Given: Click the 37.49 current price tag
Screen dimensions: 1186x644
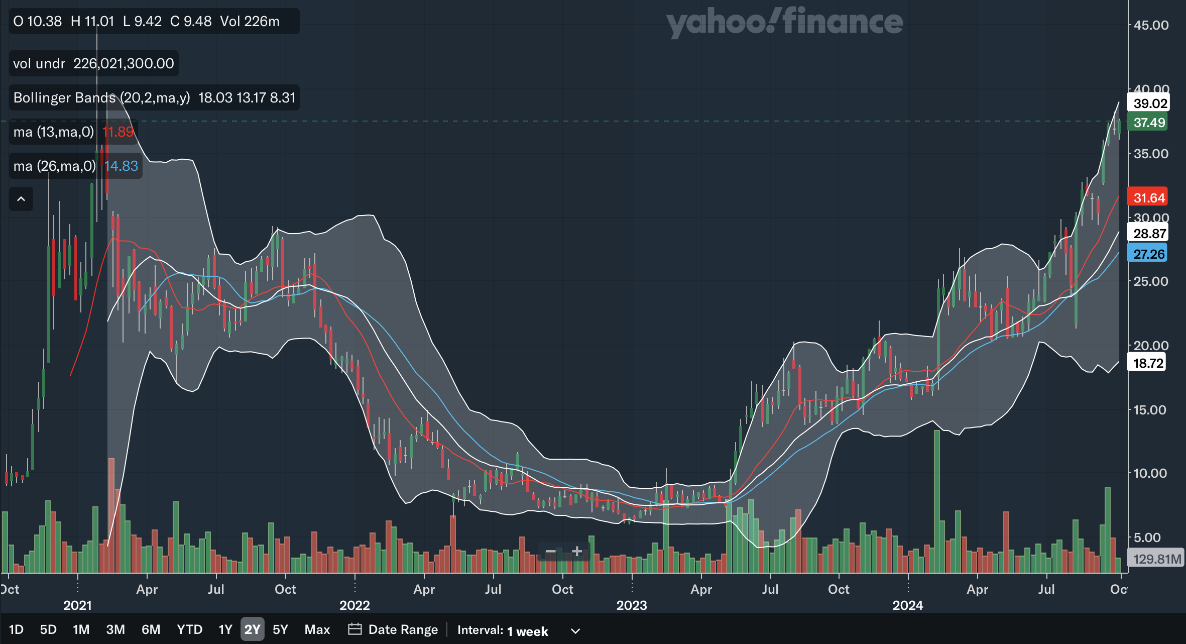Looking at the screenshot, I should (1148, 123).
